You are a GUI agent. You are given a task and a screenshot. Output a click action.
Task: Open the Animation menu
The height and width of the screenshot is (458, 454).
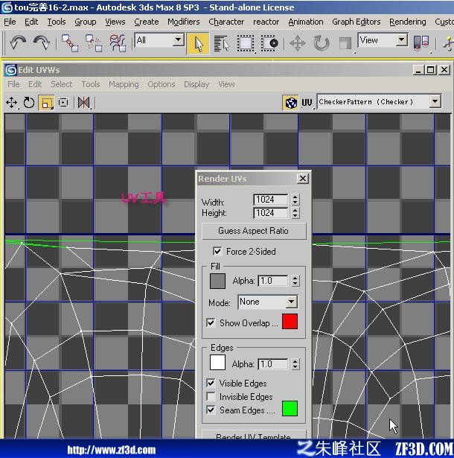306,22
